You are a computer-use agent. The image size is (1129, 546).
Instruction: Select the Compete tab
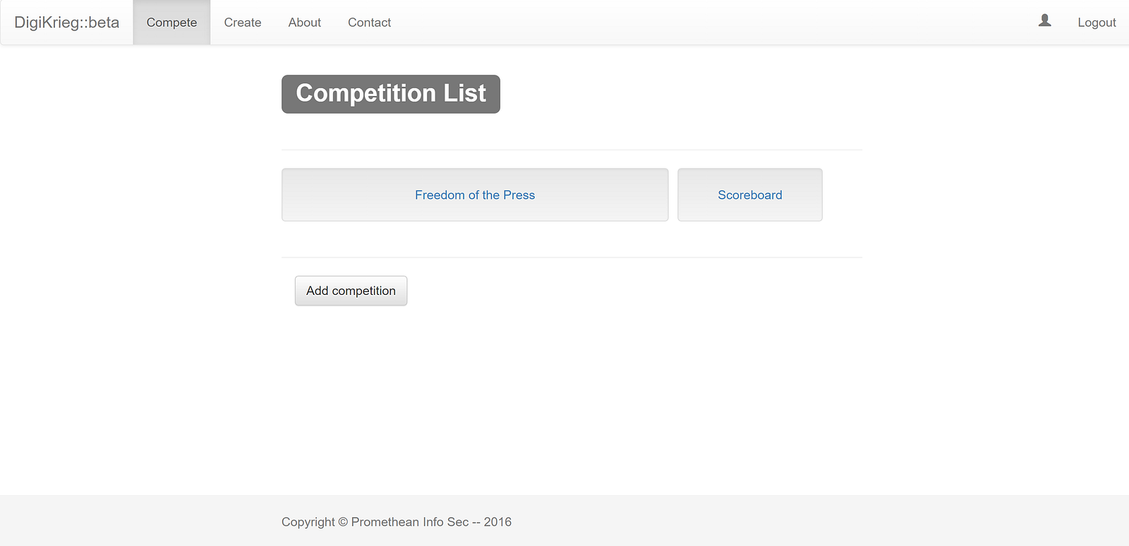pos(171,23)
